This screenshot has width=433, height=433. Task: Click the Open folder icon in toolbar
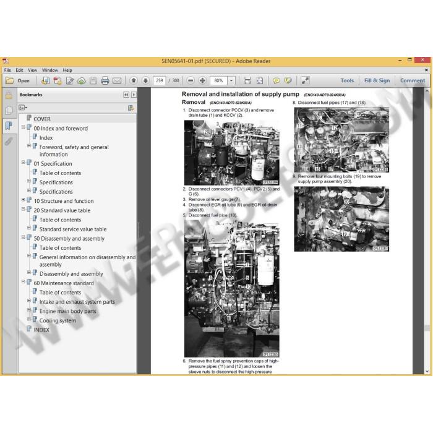tap(10, 80)
